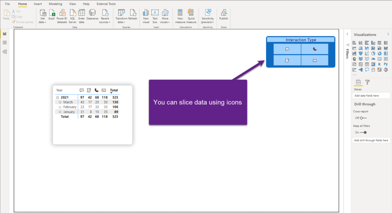Connect to SQL Server
Viewport: 392px width, 213px height.
72,16
